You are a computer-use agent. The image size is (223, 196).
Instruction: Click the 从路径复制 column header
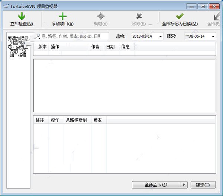77,120
